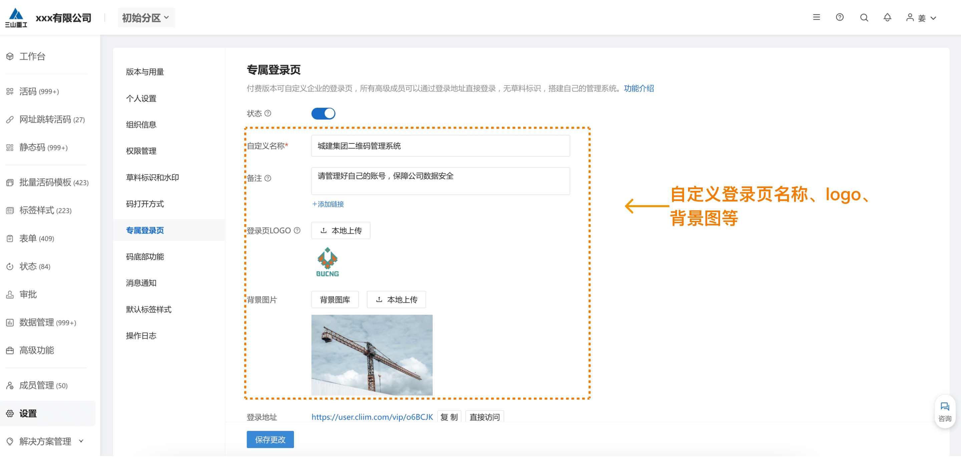The image size is (961, 460).
Task: Open notifications bell icon
Action: click(x=888, y=17)
